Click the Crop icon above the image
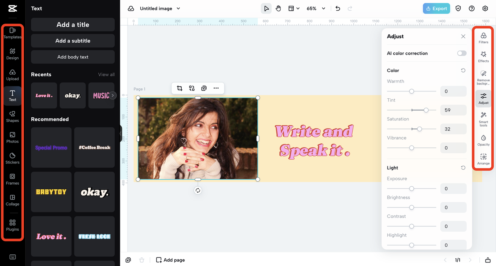The image size is (496, 266). point(179,88)
